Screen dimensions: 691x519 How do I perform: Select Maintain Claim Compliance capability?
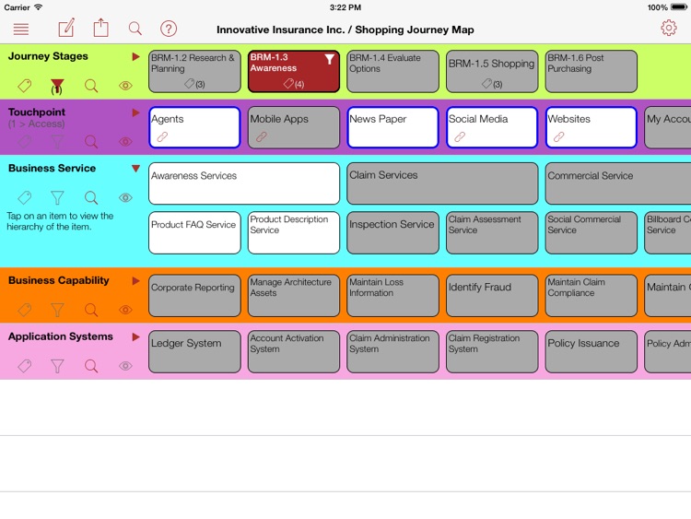pyautogui.click(x=591, y=295)
